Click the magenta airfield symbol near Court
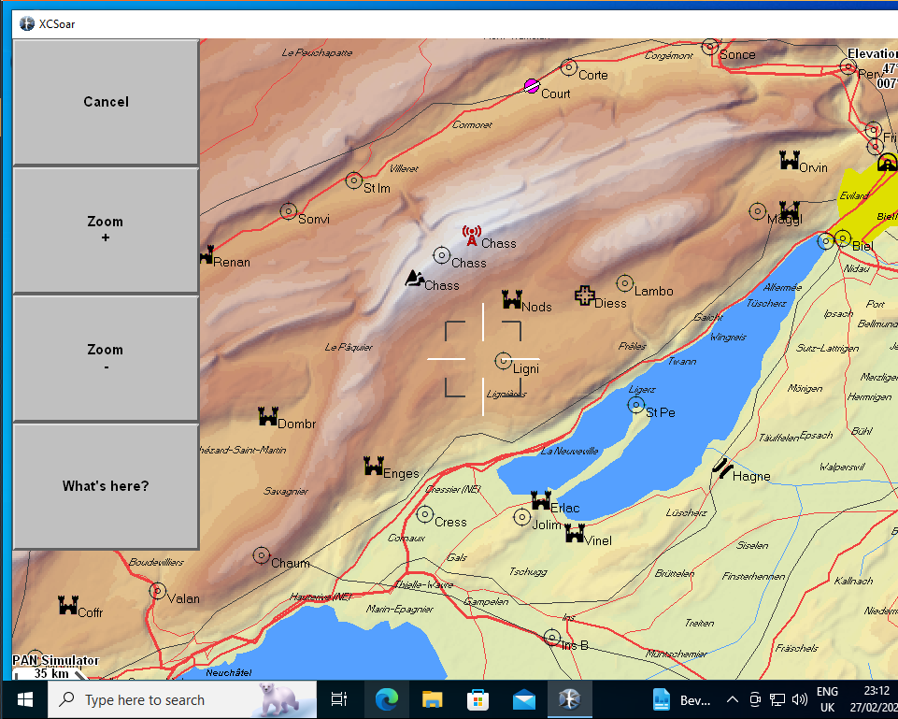The image size is (898, 719). tap(532, 86)
